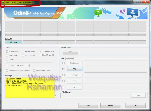This screenshot has width=151, height=111.
Task: Open the AP RAM dropdown
Action: tap(23, 65)
